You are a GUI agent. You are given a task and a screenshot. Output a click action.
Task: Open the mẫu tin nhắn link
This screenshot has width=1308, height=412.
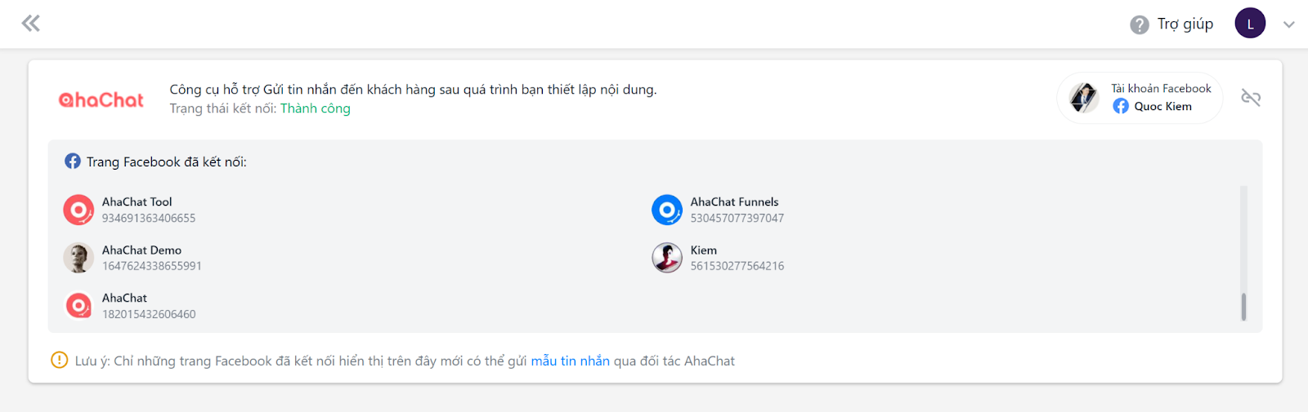(571, 361)
